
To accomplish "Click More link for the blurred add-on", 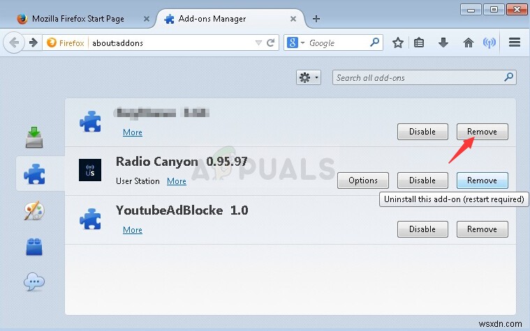I will point(133,132).
